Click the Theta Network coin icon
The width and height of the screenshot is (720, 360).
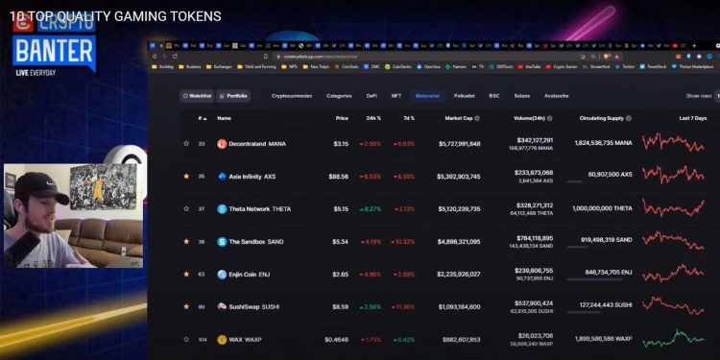[x=222, y=209]
